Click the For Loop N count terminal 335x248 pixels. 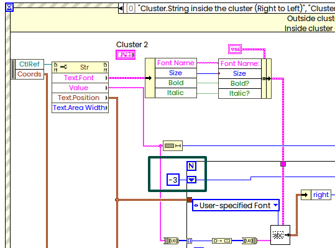(x=191, y=166)
